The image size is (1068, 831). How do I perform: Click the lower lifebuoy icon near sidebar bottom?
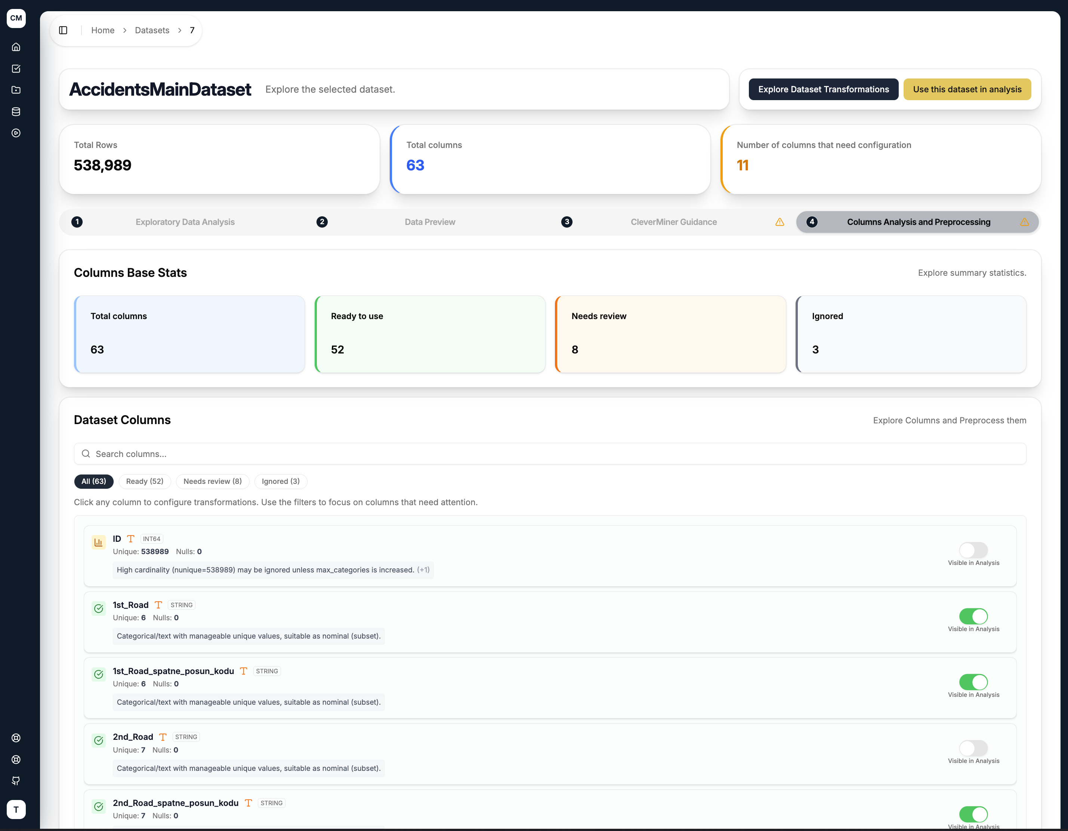tap(16, 760)
